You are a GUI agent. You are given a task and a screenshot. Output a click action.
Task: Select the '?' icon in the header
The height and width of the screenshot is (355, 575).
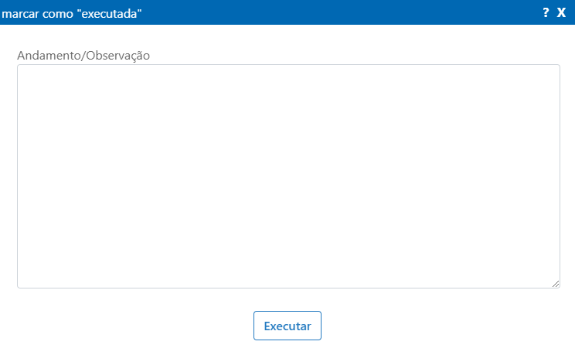[x=546, y=12]
